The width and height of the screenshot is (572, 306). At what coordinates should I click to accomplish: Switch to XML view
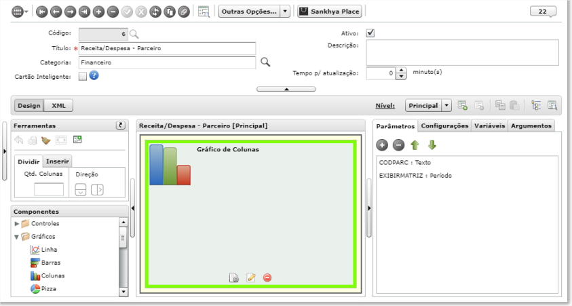[59, 105]
